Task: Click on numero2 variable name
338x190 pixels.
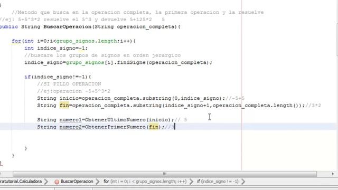Action: click(x=70, y=127)
